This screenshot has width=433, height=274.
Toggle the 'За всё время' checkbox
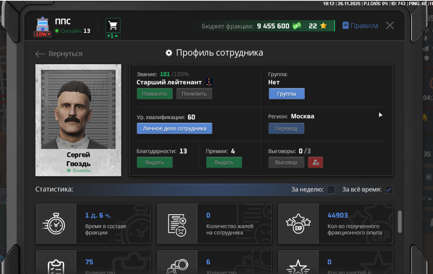388,190
